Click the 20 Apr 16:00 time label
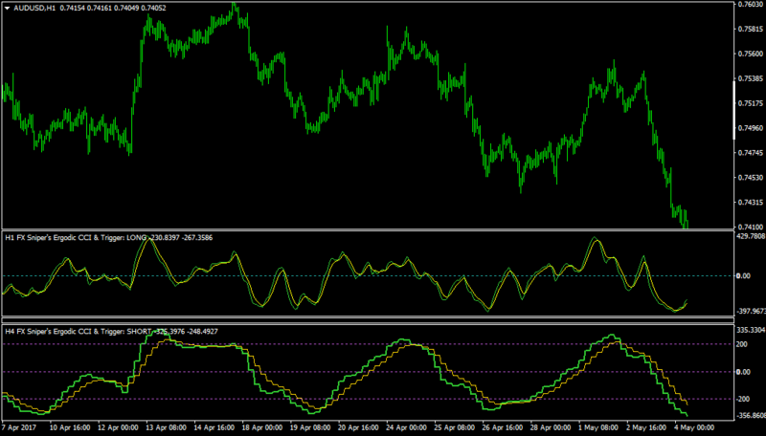 coord(358,427)
